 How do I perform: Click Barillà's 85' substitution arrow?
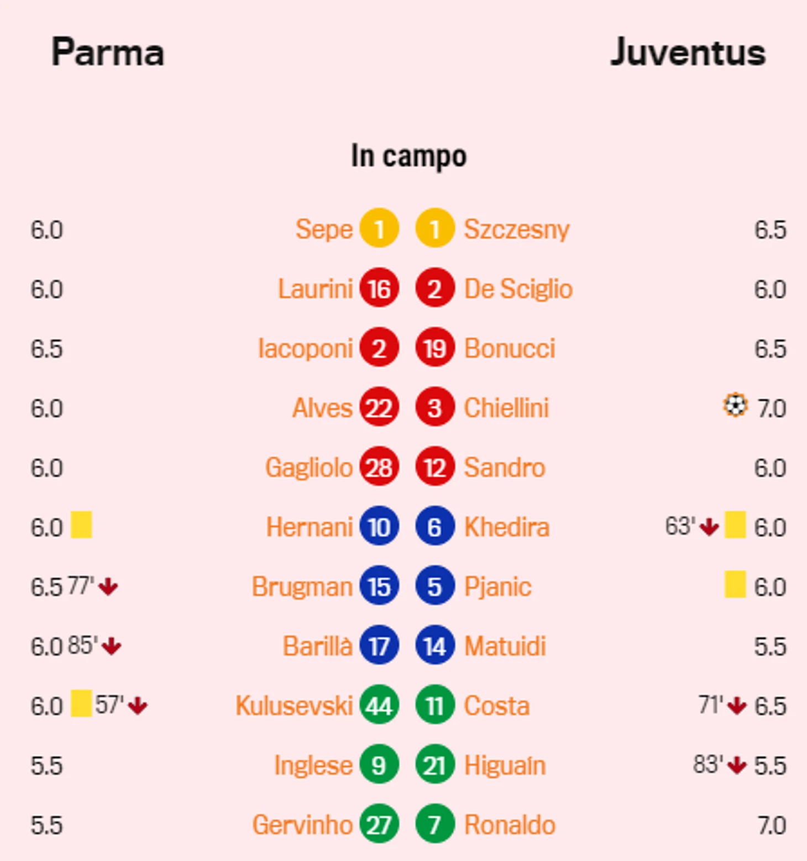(112, 646)
